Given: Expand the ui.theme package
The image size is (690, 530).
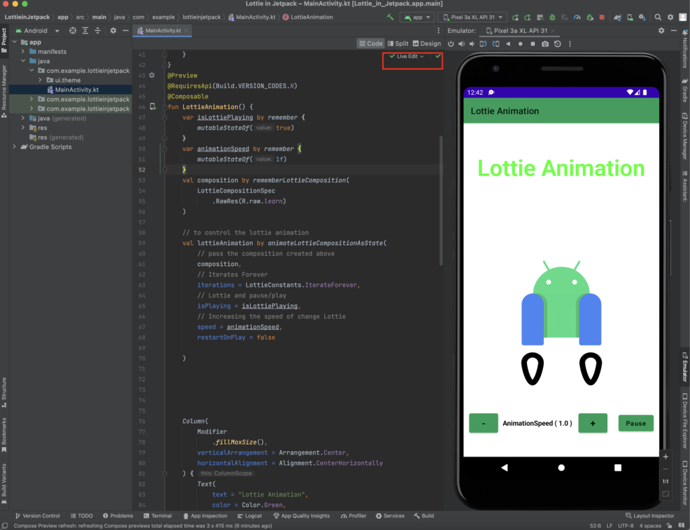Looking at the screenshot, I should pos(40,80).
